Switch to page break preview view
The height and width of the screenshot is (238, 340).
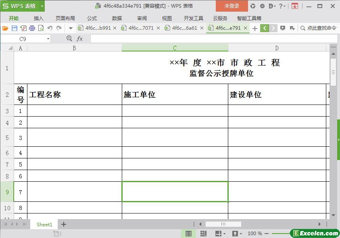tap(203, 234)
